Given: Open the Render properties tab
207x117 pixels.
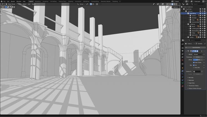Looking at the screenshot, I should pos(183,48).
